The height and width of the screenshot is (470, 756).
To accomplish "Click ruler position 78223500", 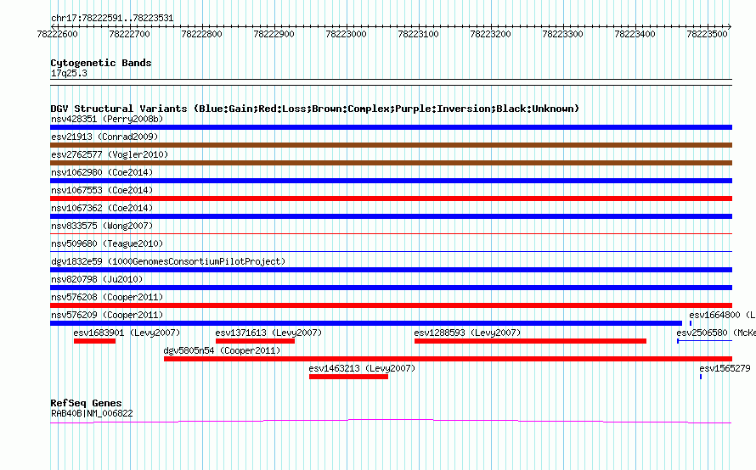I will coord(708,34).
